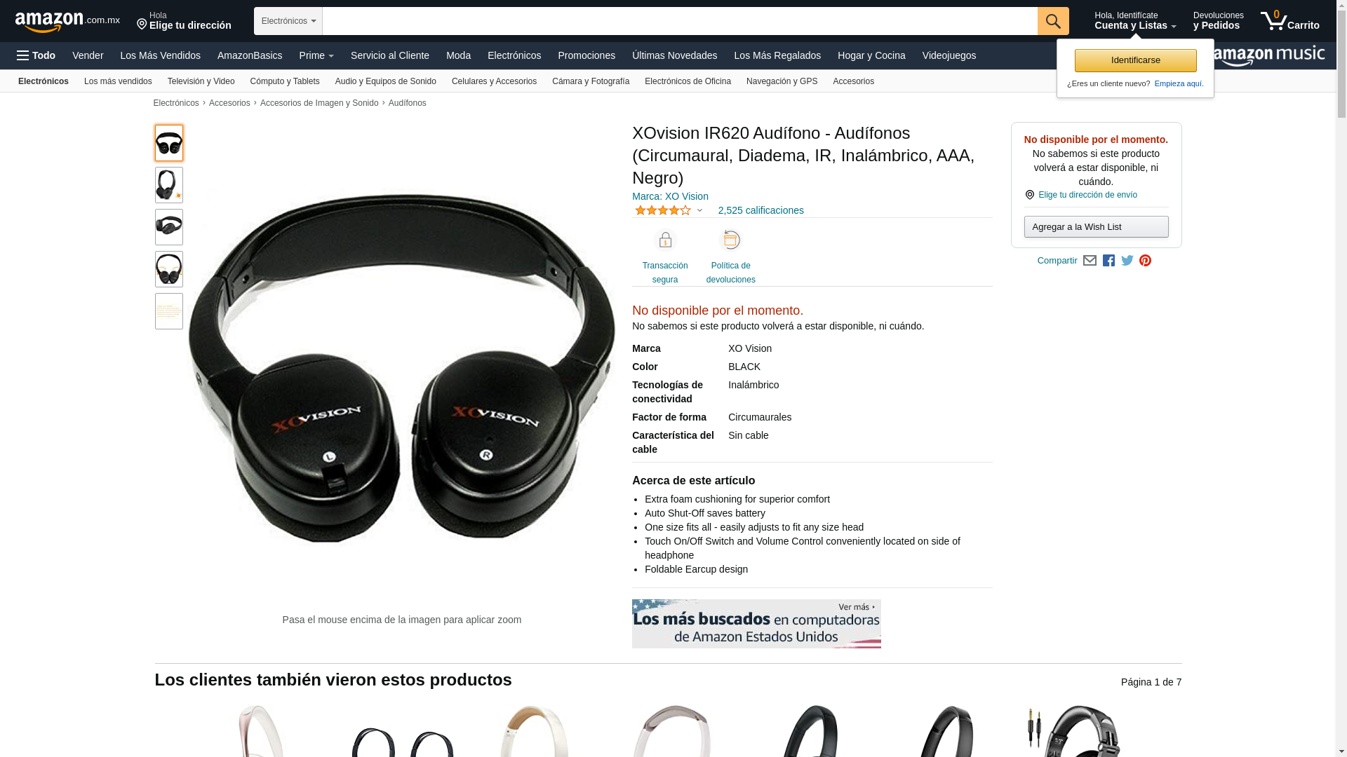Image resolution: width=1347 pixels, height=757 pixels.
Task: Expand the Prime menu
Action: tap(316, 55)
